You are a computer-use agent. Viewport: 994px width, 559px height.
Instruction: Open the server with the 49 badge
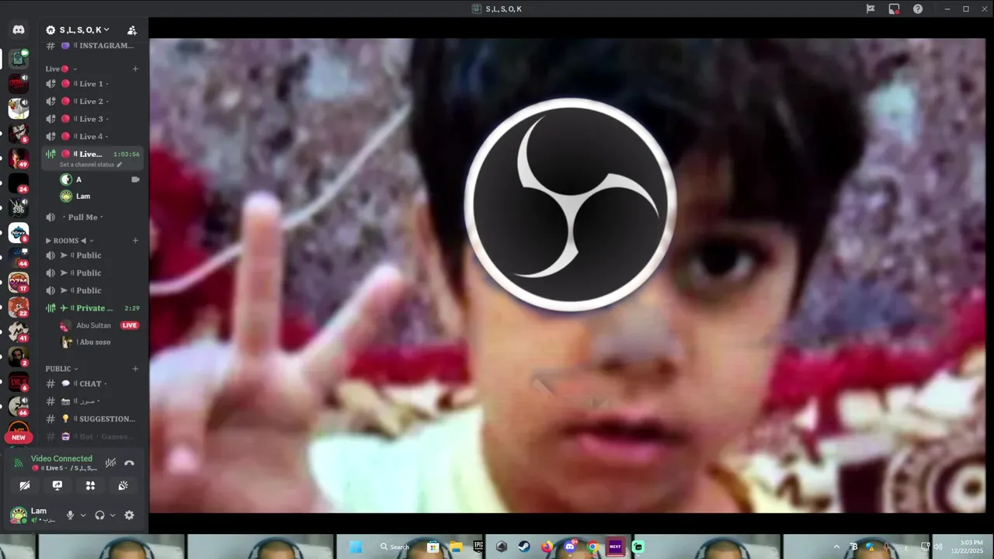[19, 158]
